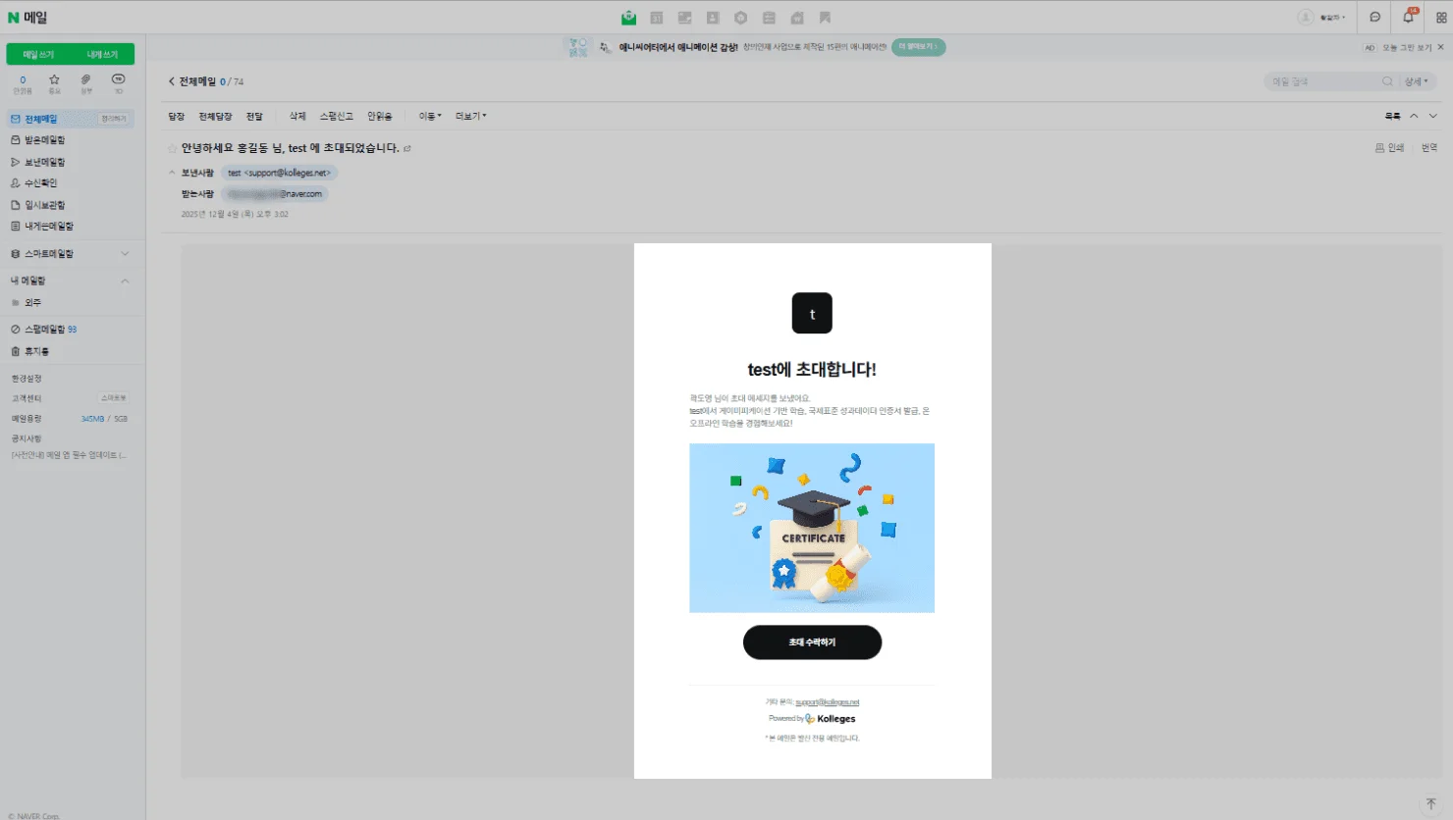This screenshot has width=1453, height=820.
Task: Click the mail search input field
Action: [1320, 81]
